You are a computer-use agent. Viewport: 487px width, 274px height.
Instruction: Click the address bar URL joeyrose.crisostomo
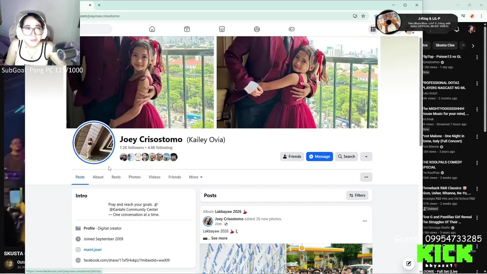click(x=100, y=16)
